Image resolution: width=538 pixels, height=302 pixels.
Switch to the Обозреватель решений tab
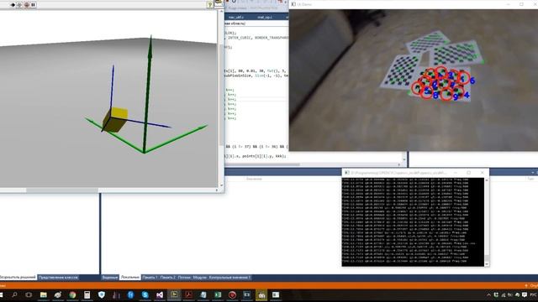(18, 278)
